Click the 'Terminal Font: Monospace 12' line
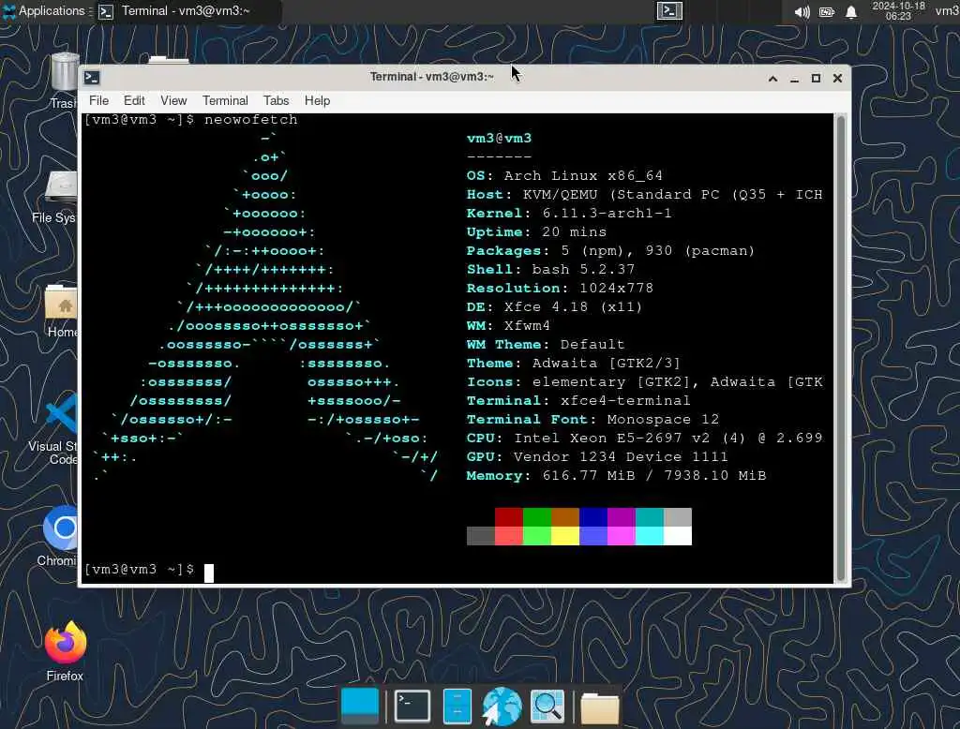Image resolution: width=960 pixels, height=729 pixels. click(x=592, y=419)
